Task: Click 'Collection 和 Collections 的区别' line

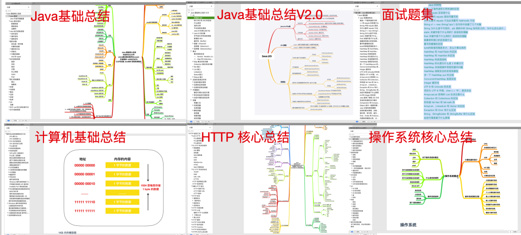Action: tap(441, 98)
